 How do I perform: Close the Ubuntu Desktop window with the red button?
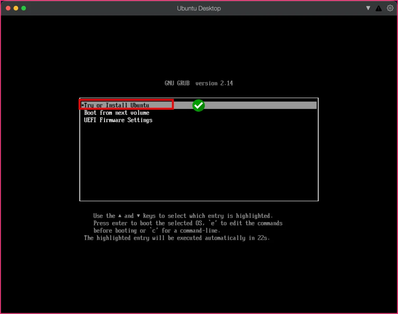tap(8, 8)
